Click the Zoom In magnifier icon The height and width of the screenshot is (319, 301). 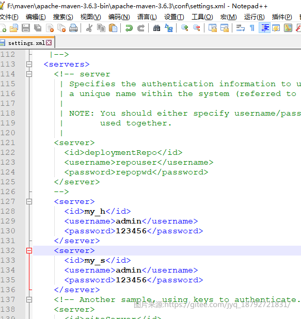(x=185, y=28)
